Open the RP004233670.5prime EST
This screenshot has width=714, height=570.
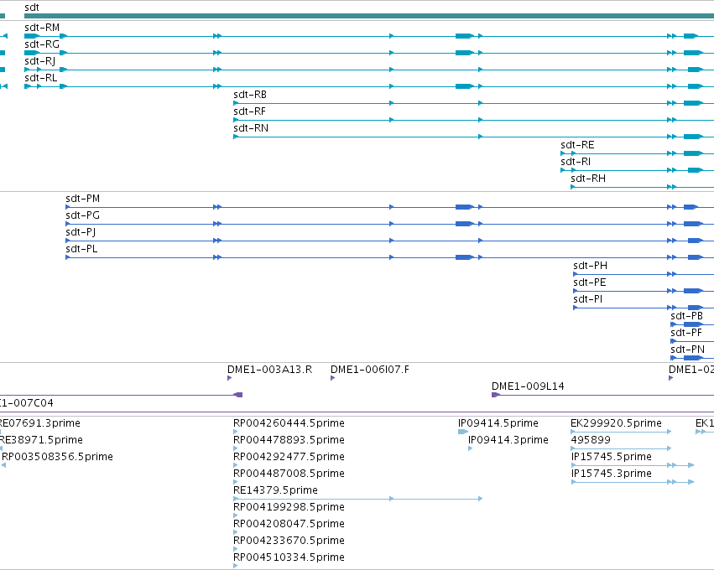(x=289, y=541)
